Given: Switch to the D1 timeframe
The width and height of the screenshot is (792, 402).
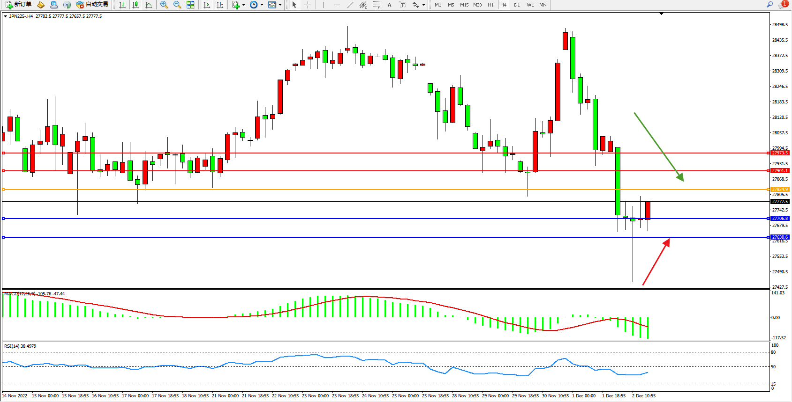Looking at the screenshot, I should [517, 5].
